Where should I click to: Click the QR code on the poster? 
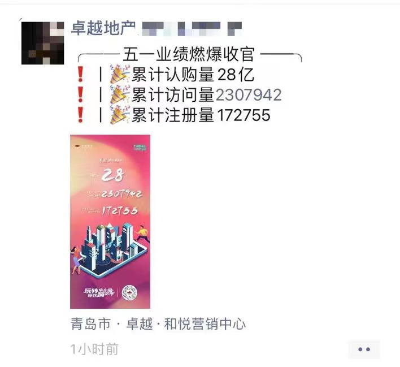point(129,292)
